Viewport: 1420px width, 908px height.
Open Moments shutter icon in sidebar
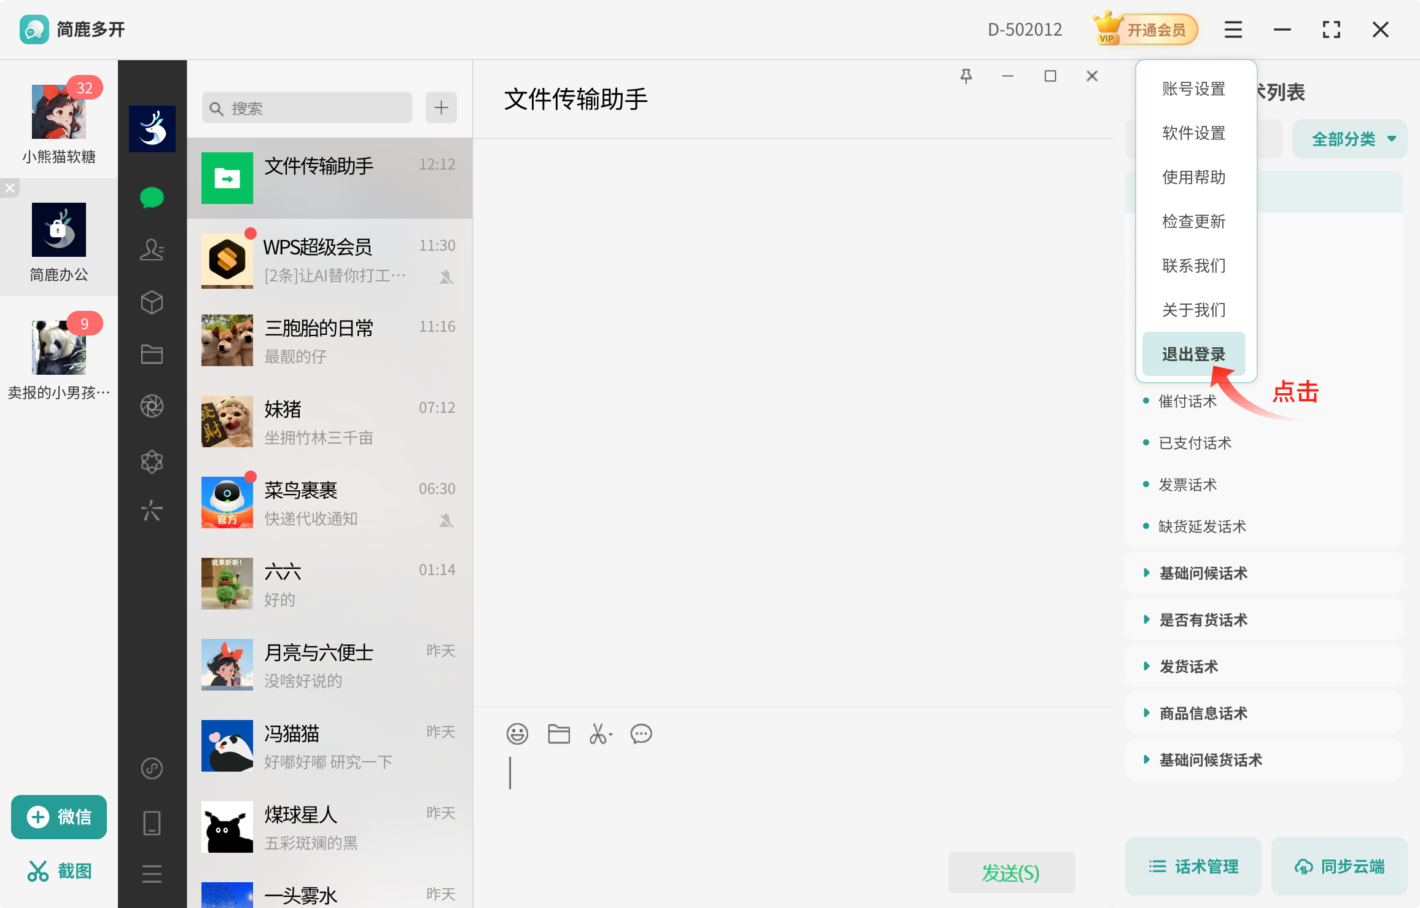point(152,406)
